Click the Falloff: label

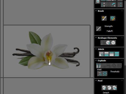(x=110, y=31)
